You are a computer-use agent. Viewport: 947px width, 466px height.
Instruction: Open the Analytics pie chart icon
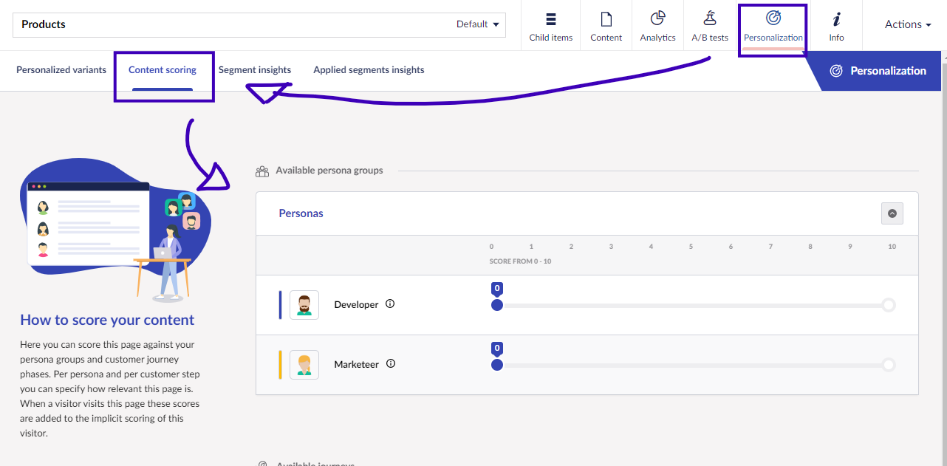657,19
